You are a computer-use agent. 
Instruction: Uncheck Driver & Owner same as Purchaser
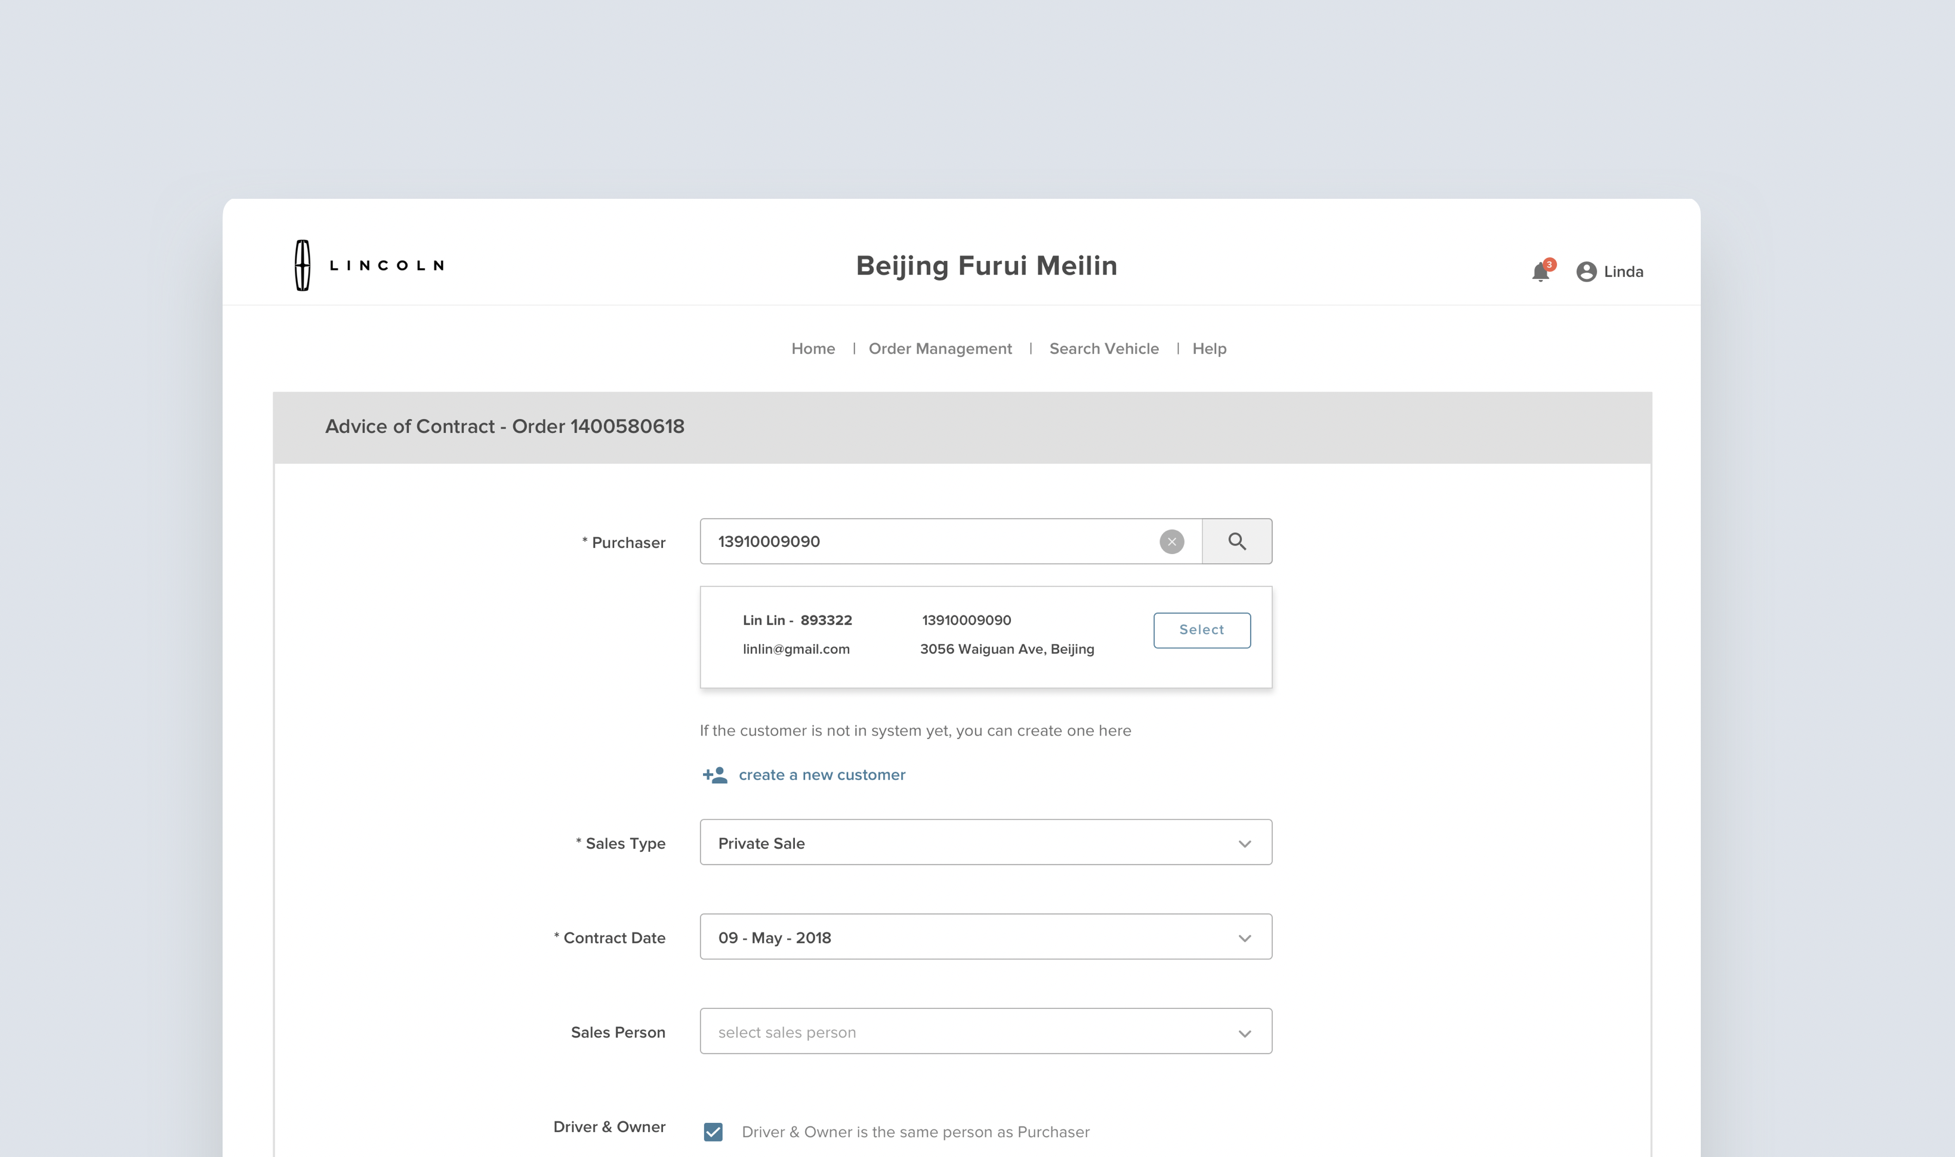[x=713, y=1132]
